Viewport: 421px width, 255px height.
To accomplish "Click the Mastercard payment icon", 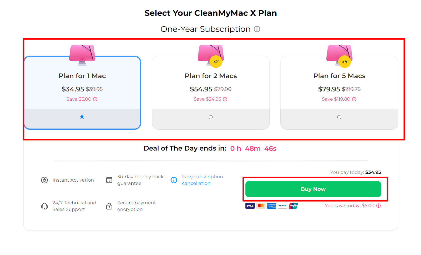I will [x=261, y=206].
